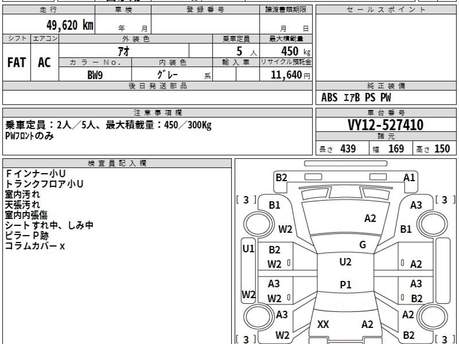The height and width of the screenshot is (344, 459).
Task: Select the コラムカバーx note line
Action: point(35,246)
